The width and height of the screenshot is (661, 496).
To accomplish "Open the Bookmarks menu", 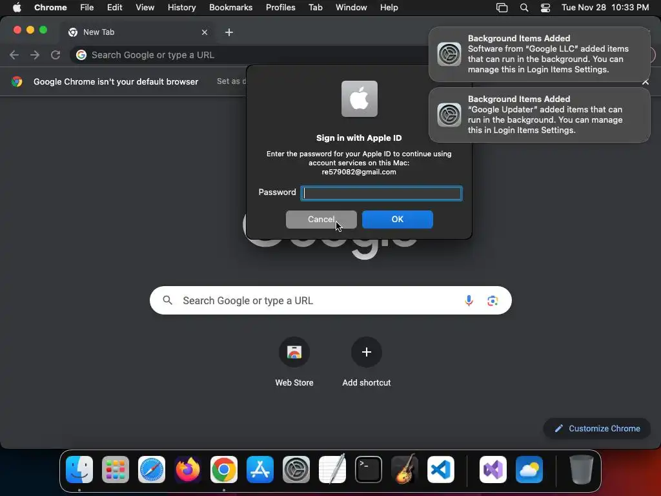I will [230, 7].
